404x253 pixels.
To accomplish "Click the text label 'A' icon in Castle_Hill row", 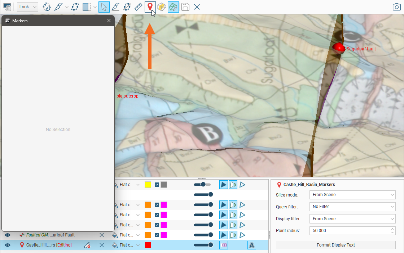I will coord(252,245).
